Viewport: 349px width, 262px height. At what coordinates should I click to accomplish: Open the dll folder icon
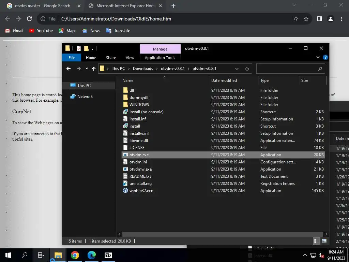[125, 90]
